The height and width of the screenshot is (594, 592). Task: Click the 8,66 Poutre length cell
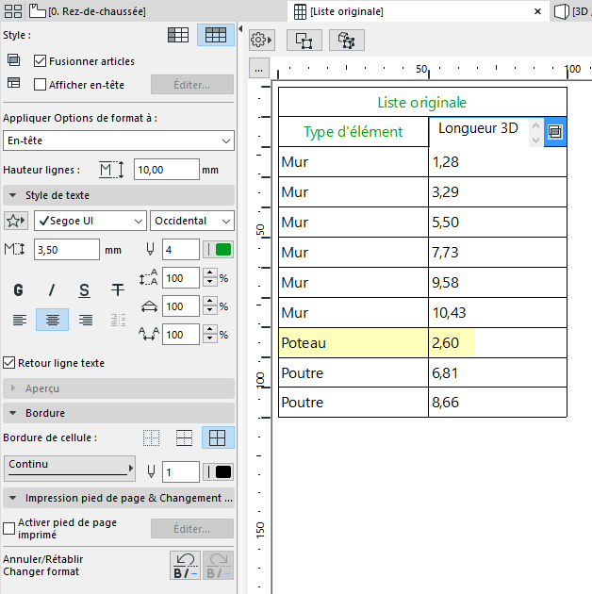(x=498, y=403)
